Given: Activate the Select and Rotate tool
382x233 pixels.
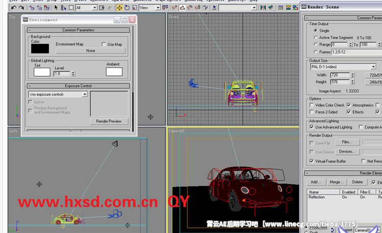Looking at the screenshot, I should pyautogui.click(x=127, y=8).
